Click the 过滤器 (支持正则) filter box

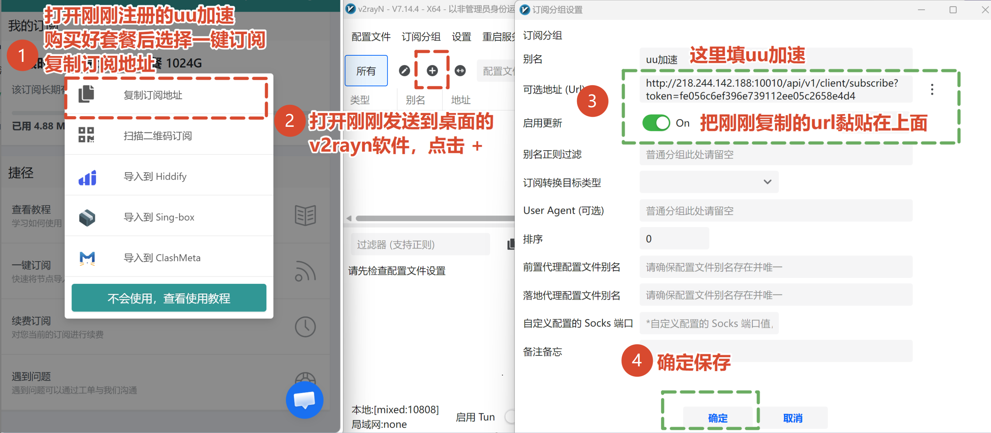420,244
